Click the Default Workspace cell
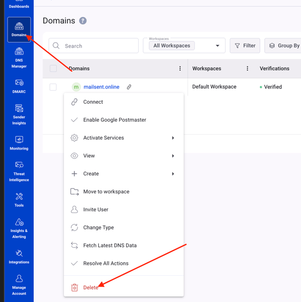This screenshot has width=301, height=302. 214,87
